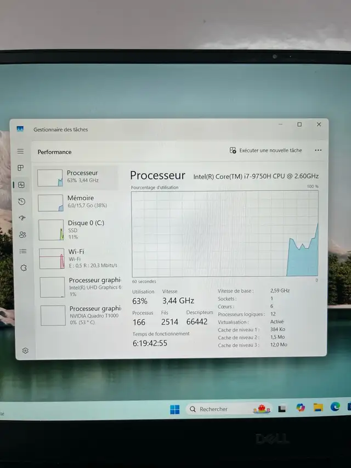Click the CPU usage percentage graph
The image size is (351, 468).
pos(225,234)
